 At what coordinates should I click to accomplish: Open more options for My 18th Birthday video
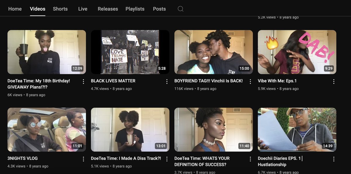point(83,81)
